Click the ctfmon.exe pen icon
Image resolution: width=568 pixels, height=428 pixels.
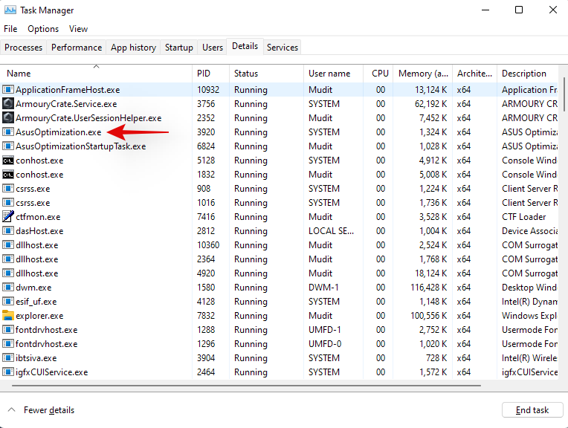click(8, 217)
